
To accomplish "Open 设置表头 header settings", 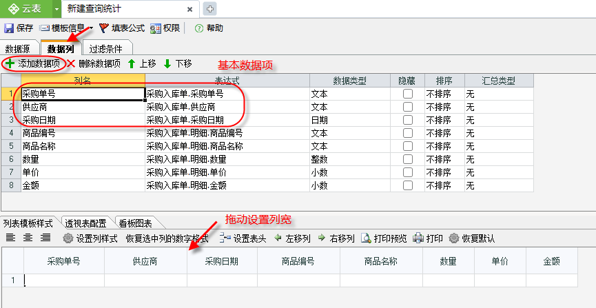I will 243,238.
